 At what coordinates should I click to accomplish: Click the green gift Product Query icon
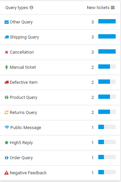pos(6,97)
